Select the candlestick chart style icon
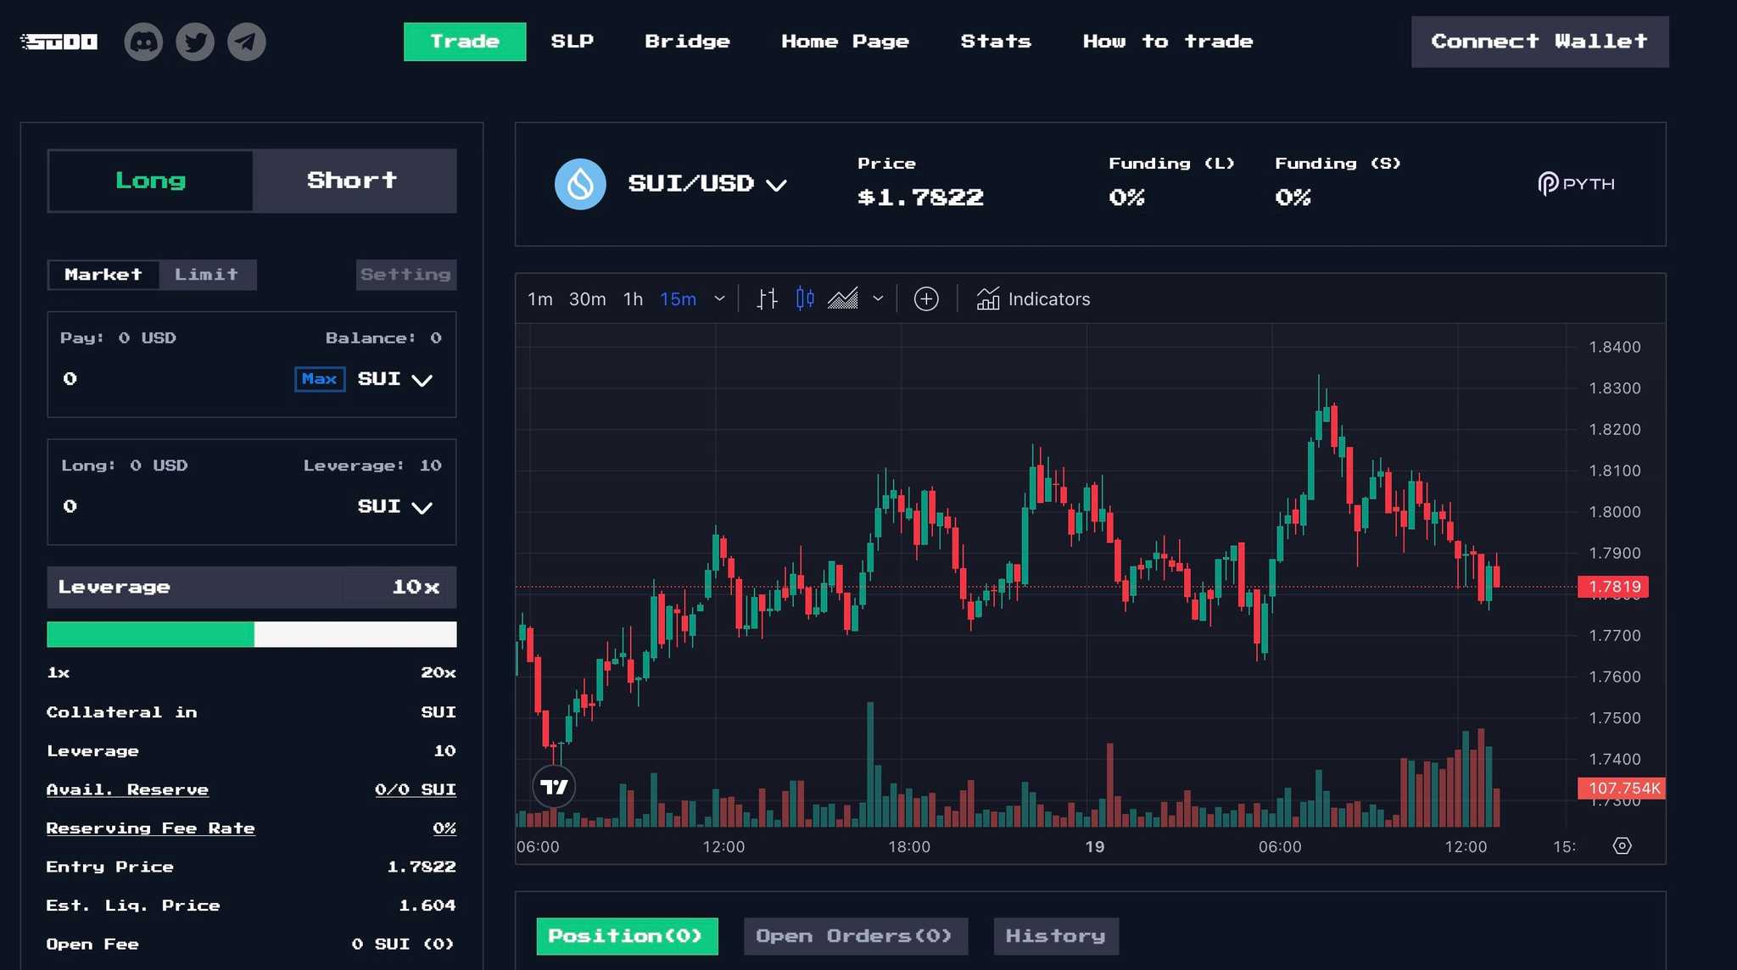Image resolution: width=1737 pixels, height=970 pixels. click(805, 299)
